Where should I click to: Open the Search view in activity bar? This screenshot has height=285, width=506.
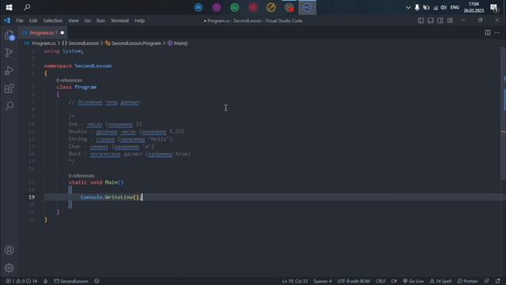click(x=9, y=105)
